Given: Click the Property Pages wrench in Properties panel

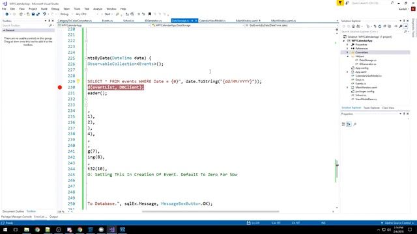Looking at the screenshot, I should coord(354,124).
